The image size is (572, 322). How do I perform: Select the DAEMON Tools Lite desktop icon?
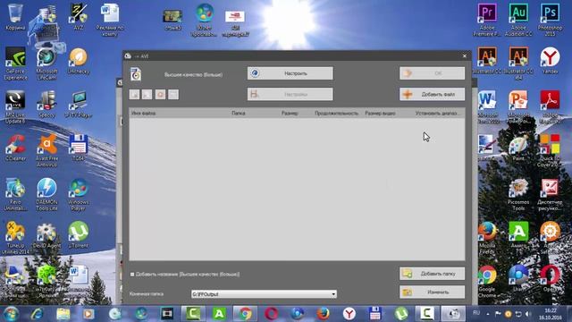tap(46, 194)
